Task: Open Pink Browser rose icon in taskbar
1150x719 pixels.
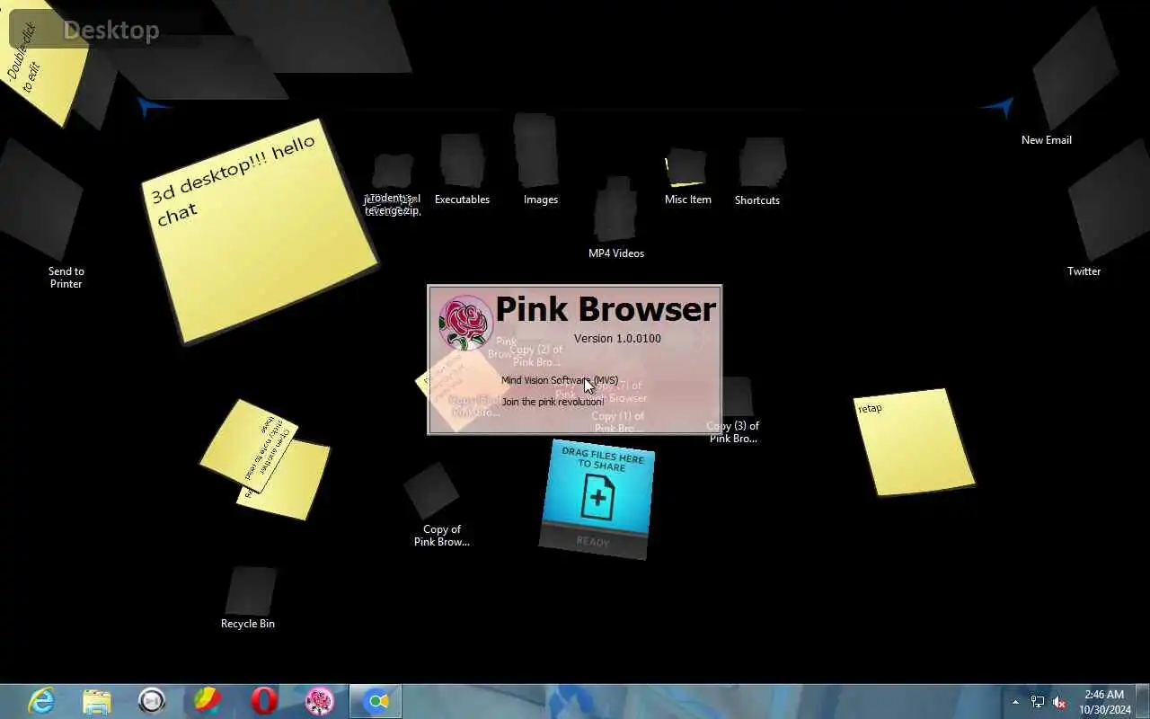Action: click(x=320, y=701)
